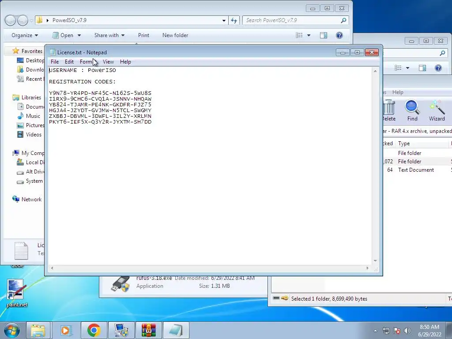Viewport: 452px width, 339px height.
Task: Click the refresh button beside address bar
Action: coord(234,20)
